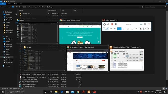
Task: Open Screenshots in Quick access
Action: [9, 30]
